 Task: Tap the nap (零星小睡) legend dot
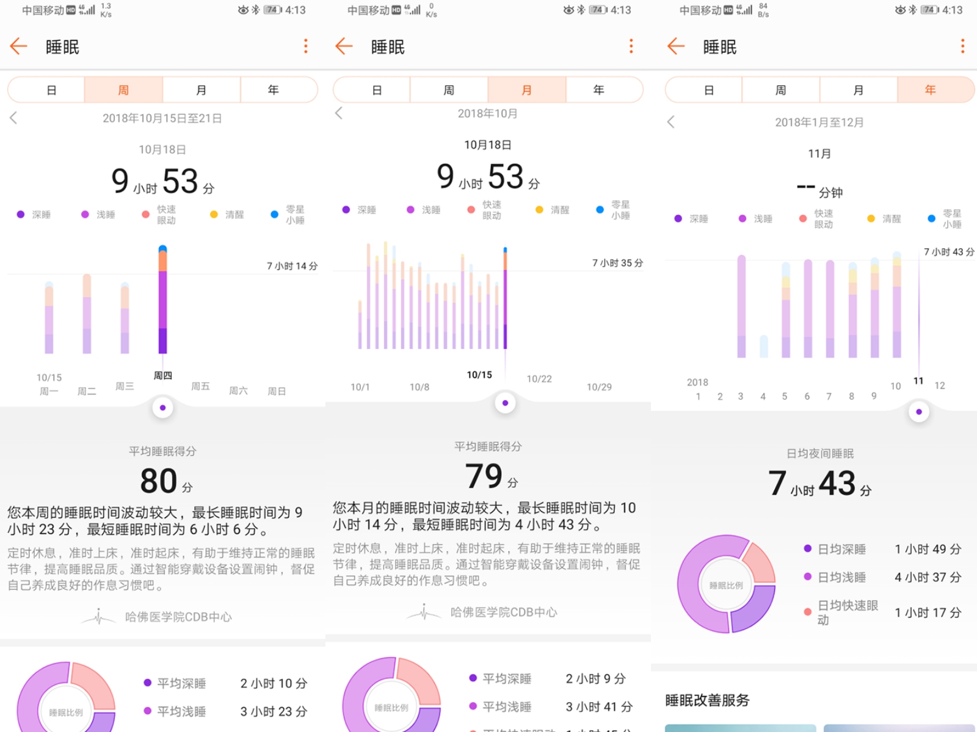coord(274,214)
